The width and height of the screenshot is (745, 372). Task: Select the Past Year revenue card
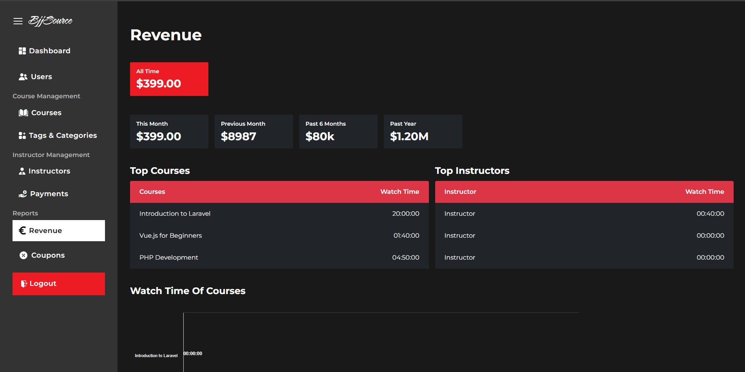(x=423, y=132)
